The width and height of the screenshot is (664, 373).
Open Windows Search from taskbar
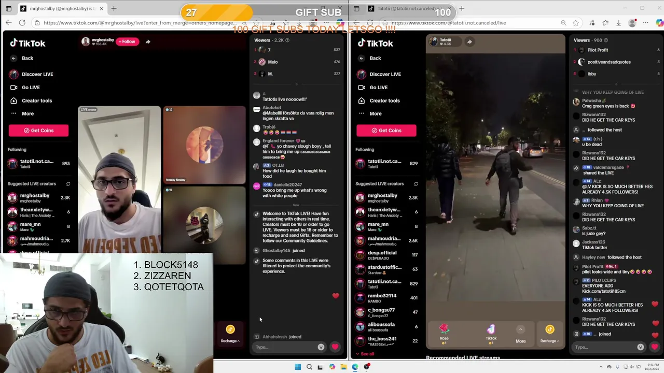click(x=309, y=367)
